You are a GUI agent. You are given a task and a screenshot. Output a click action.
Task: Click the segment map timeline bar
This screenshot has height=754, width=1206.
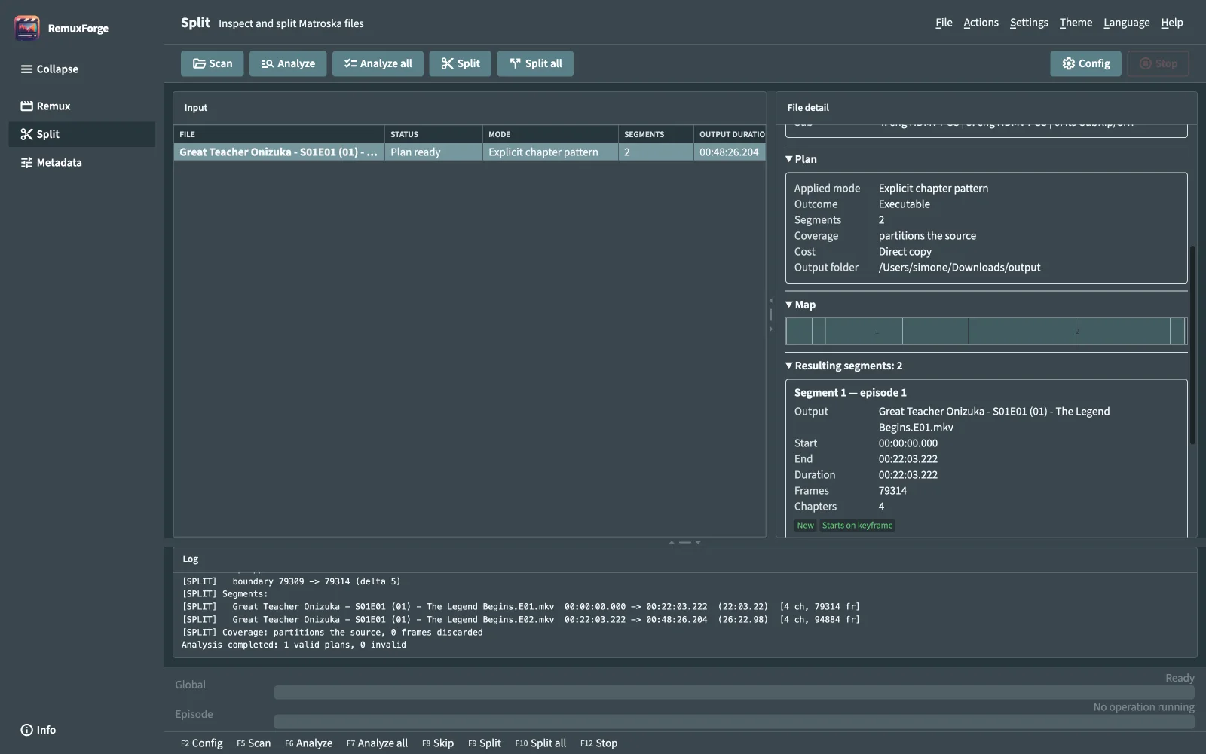(986, 331)
